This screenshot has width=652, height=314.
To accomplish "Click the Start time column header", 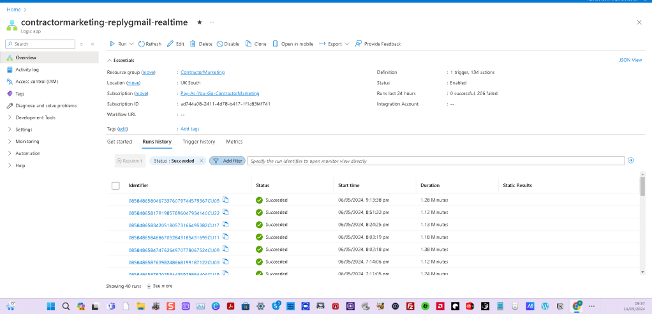I will coord(348,186).
